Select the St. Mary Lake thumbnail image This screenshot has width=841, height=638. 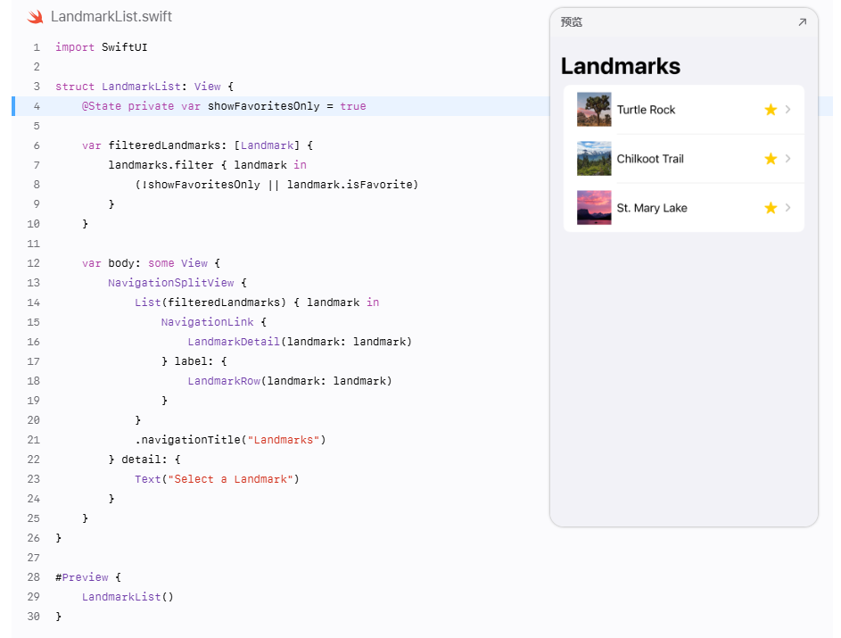pos(594,208)
